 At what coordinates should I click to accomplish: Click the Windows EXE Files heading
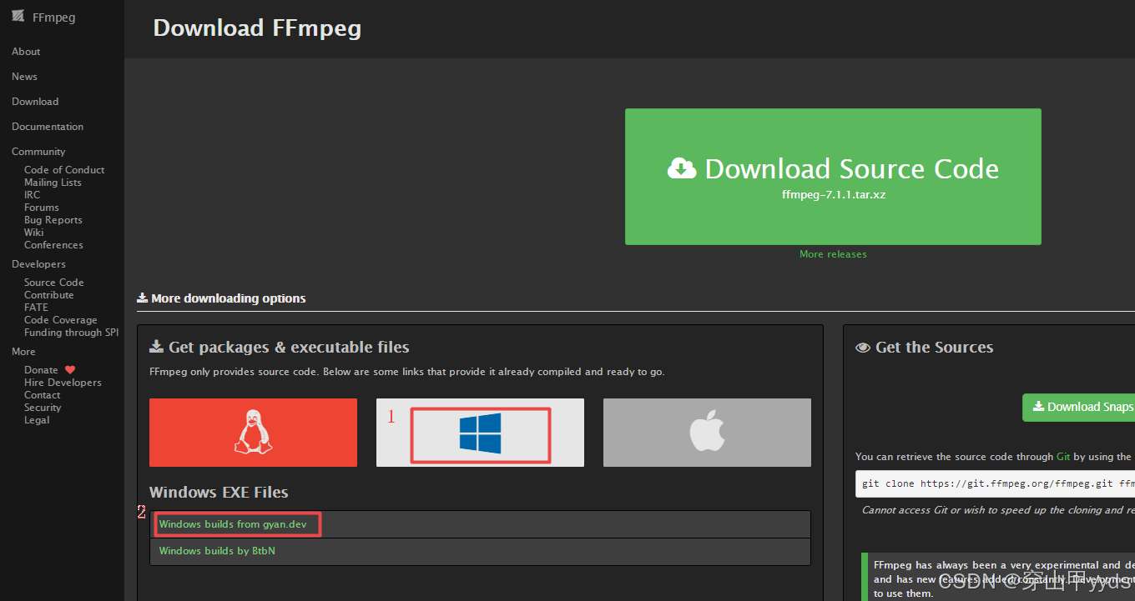point(219,492)
